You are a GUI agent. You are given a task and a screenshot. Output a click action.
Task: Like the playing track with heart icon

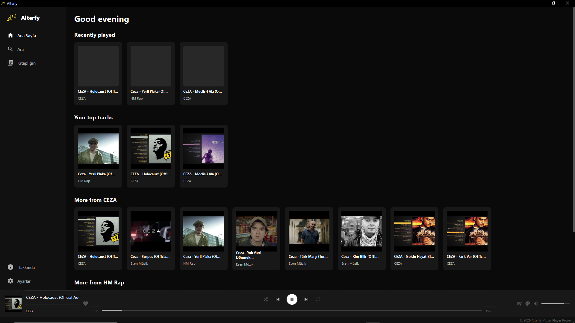pos(86,304)
